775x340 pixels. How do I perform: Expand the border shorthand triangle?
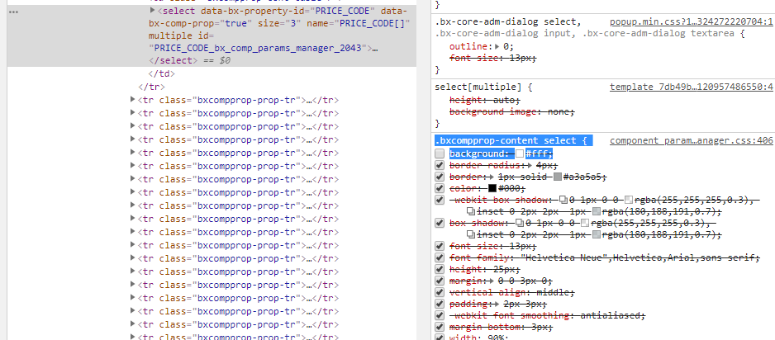tap(492, 177)
